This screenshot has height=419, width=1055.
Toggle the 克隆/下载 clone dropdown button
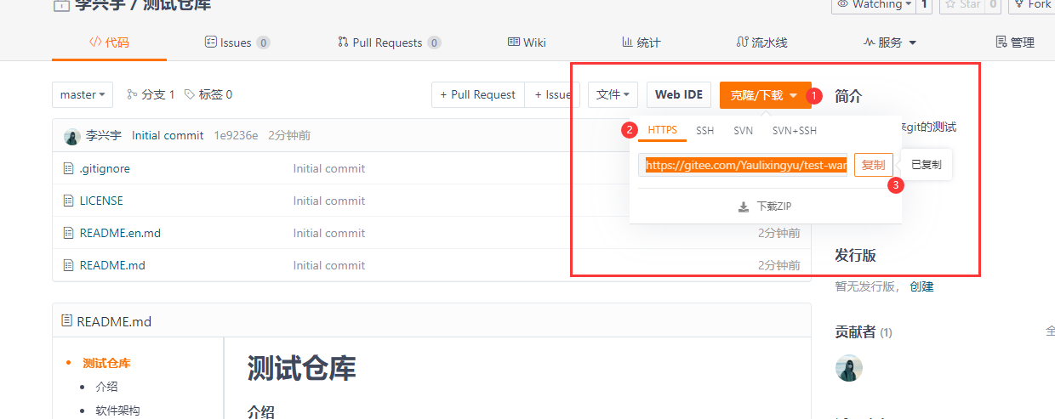(765, 95)
